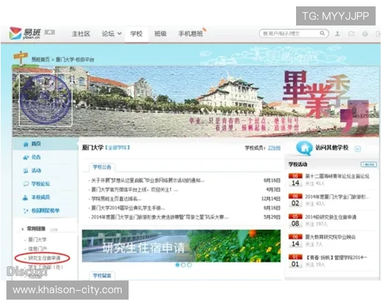The width and height of the screenshot is (382, 306).
Task: Click the icon beside last blue sidebar entry
Action: (25, 210)
